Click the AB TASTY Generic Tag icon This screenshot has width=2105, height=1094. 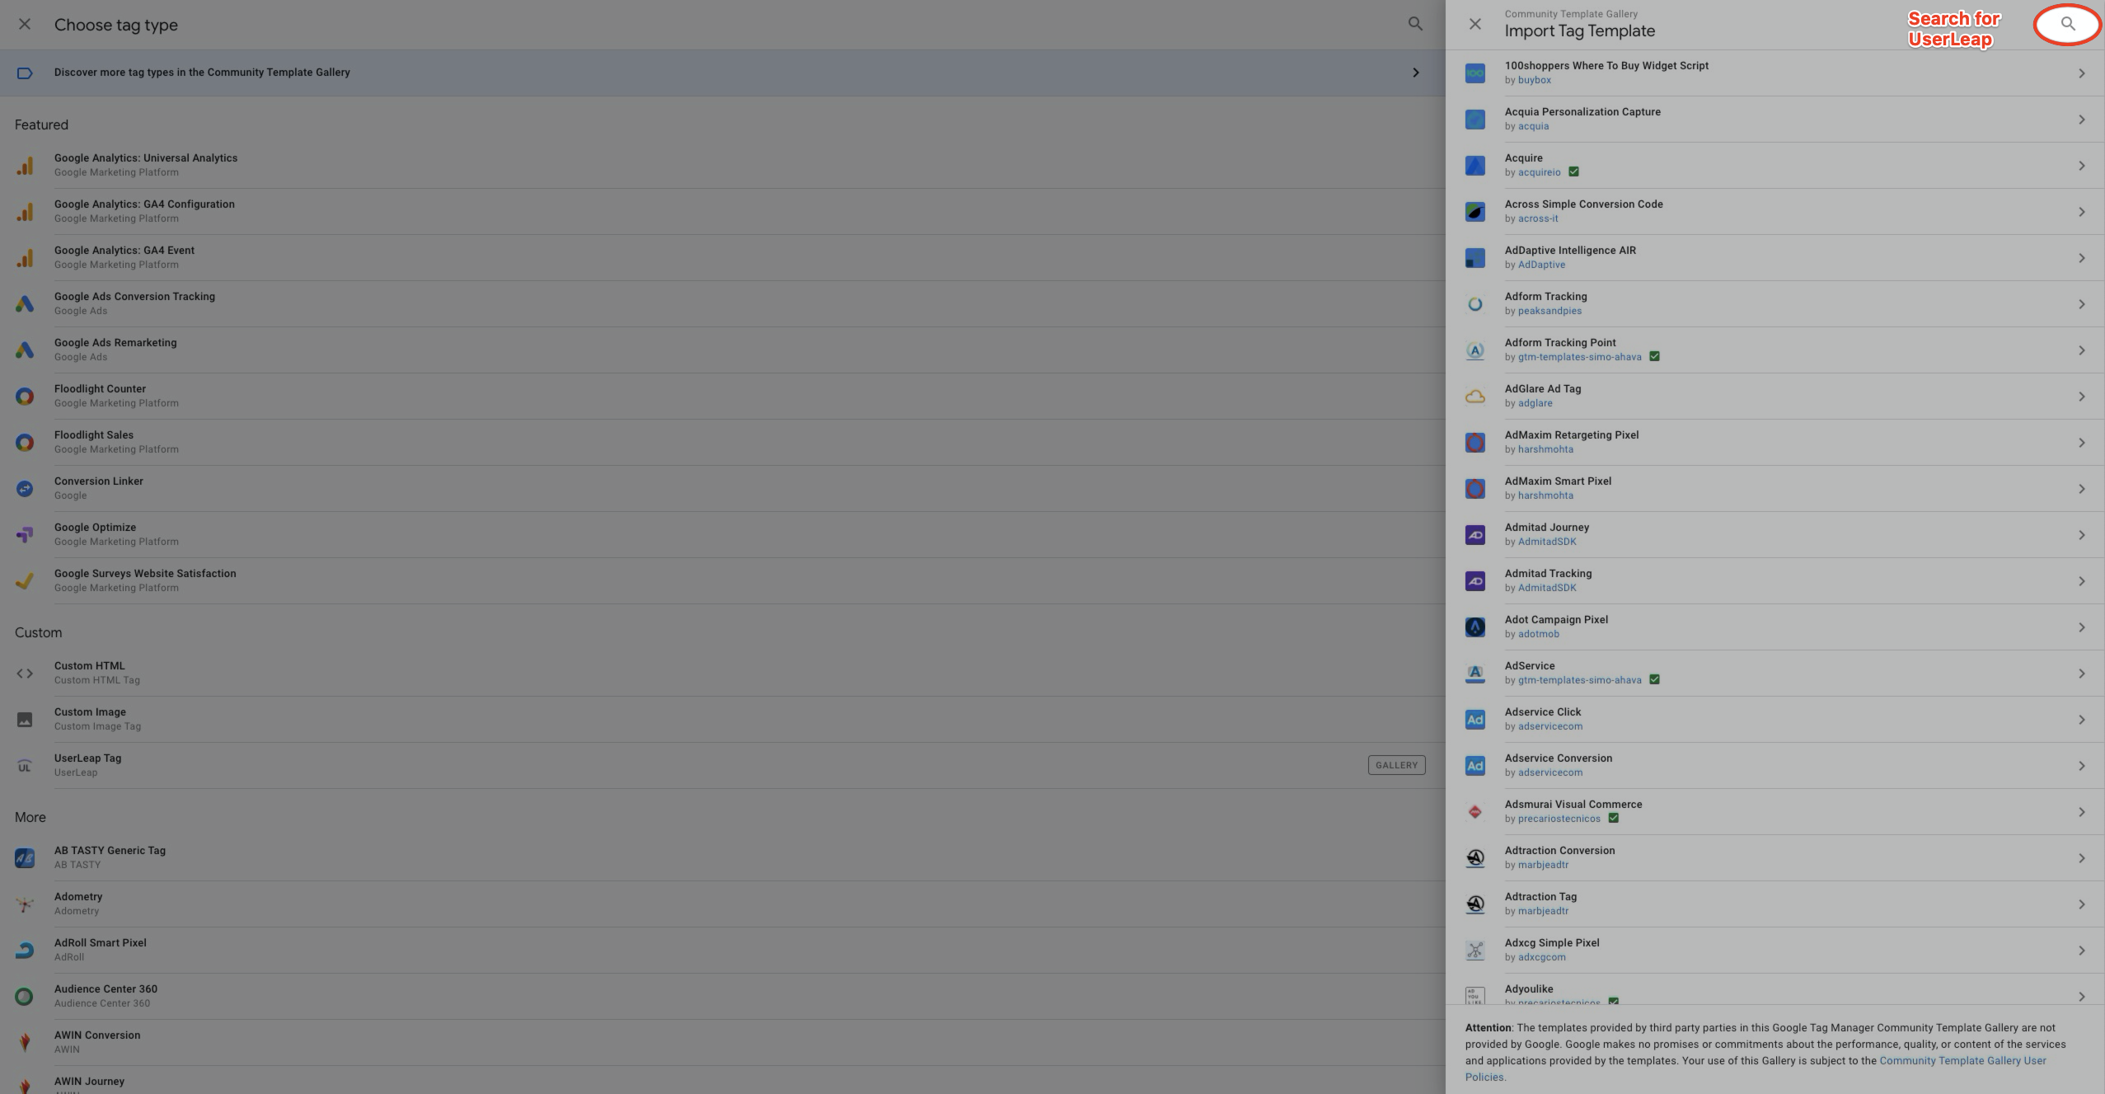(25, 858)
